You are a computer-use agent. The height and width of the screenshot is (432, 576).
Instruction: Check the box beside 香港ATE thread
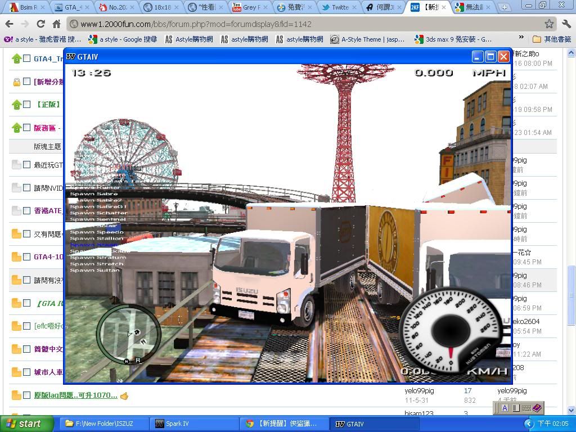(26, 210)
